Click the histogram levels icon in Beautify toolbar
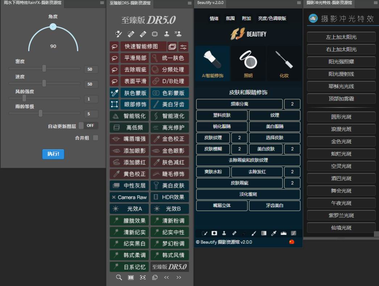The image size is (379, 286). [x=283, y=233]
